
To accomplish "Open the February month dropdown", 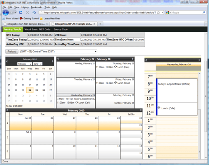I will pos(30,64).
